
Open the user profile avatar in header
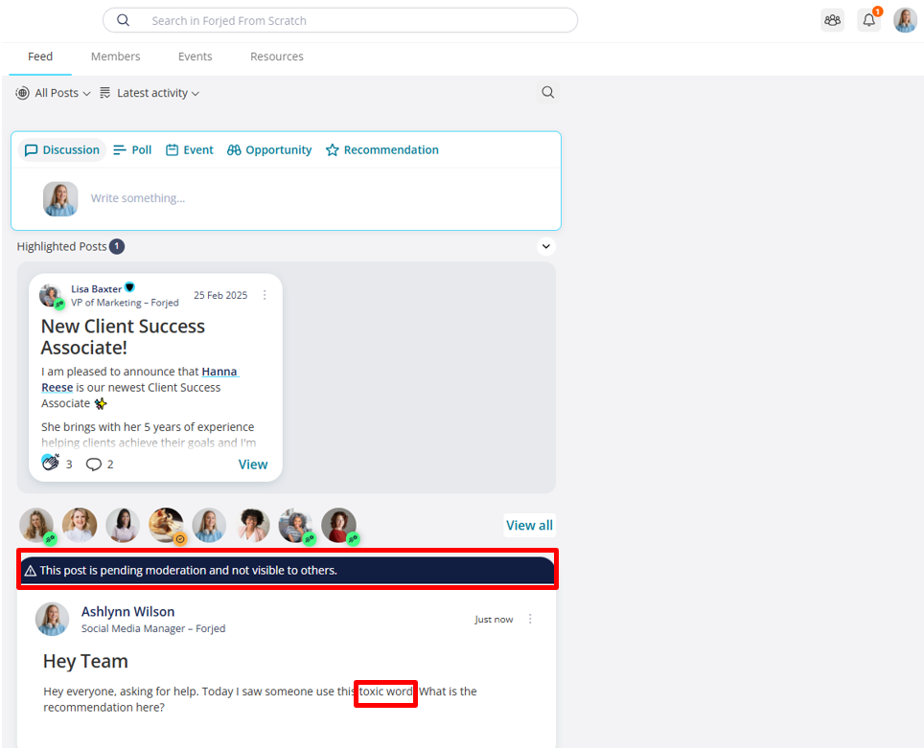905,21
